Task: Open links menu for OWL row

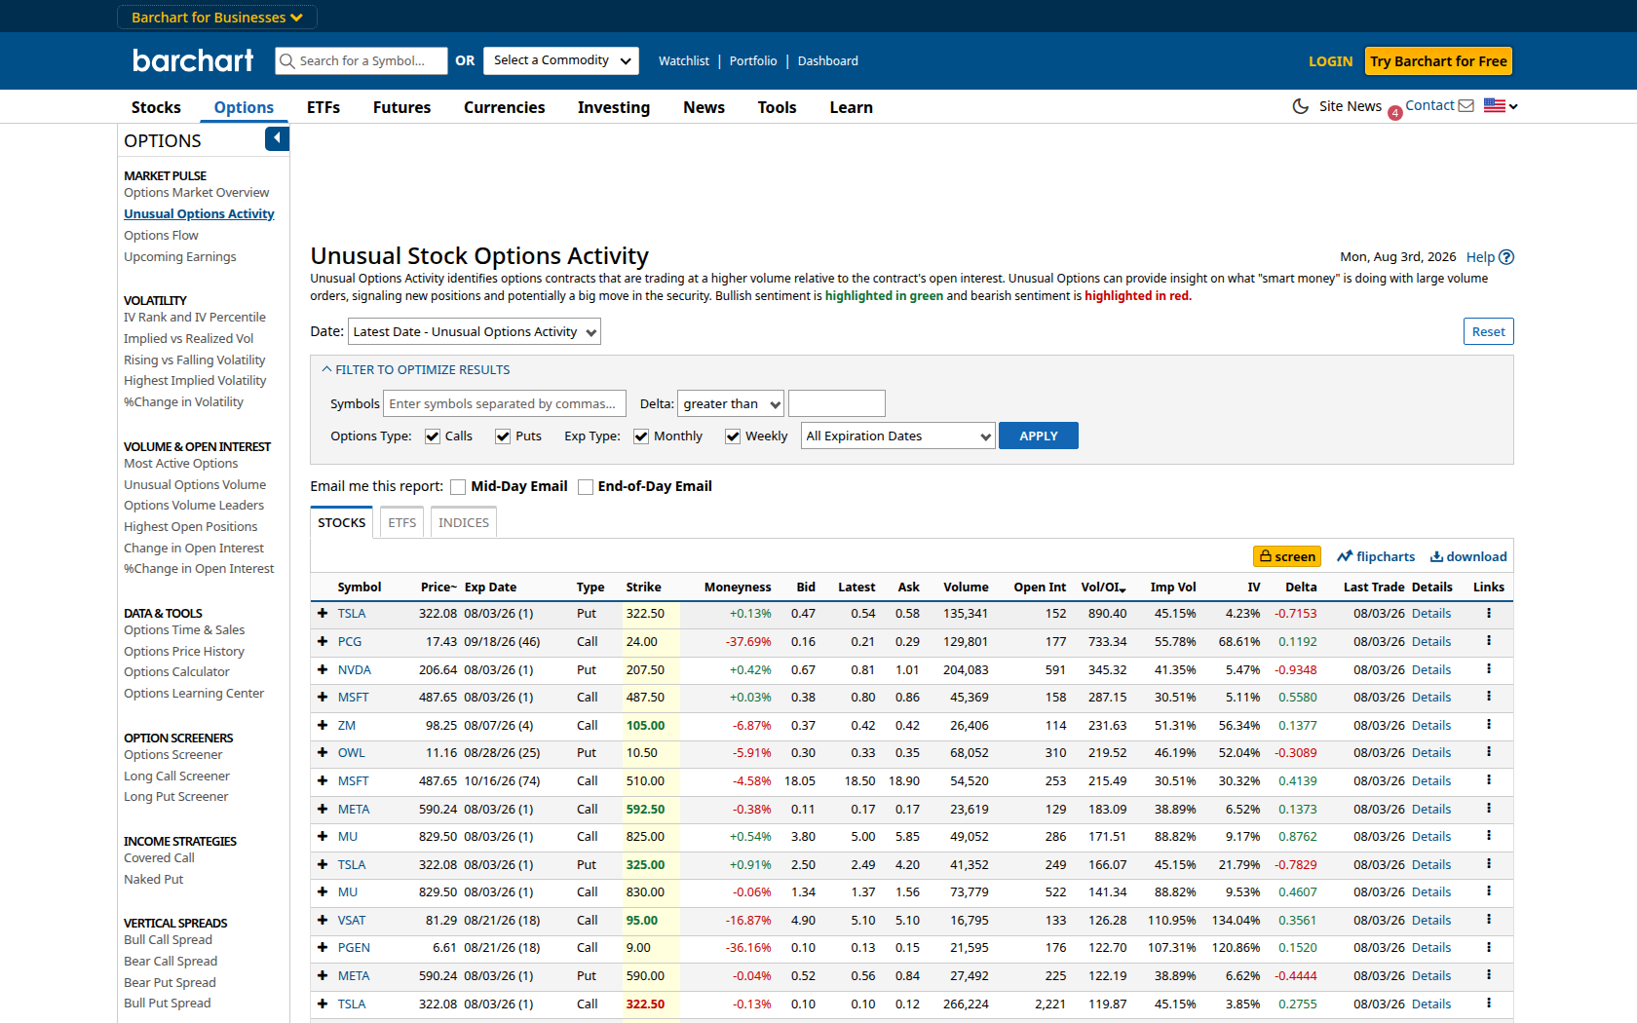Action: click(x=1489, y=752)
